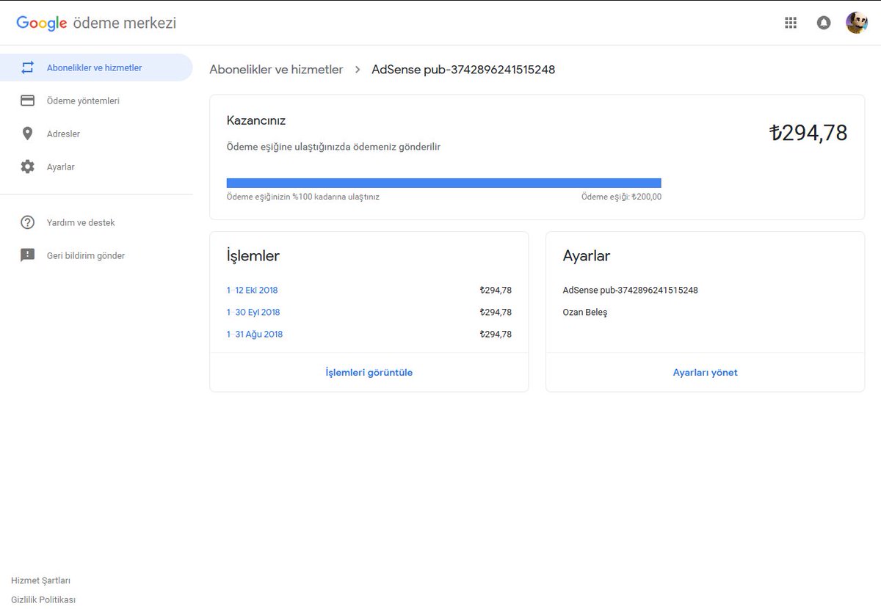
Task: Click the amount beside 1-30 Eyl 2018
Action: click(496, 312)
